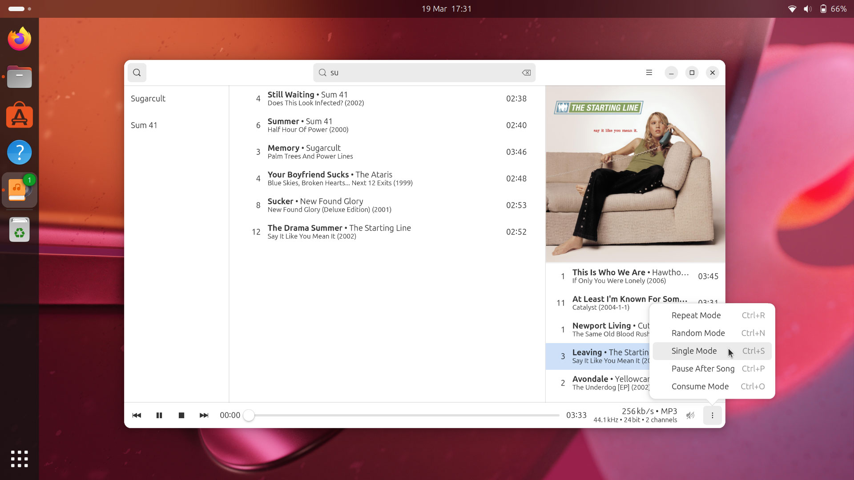The height and width of the screenshot is (480, 854).
Task: Open the hamburger main menu
Action: pyautogui.click(x=649, y=72)
